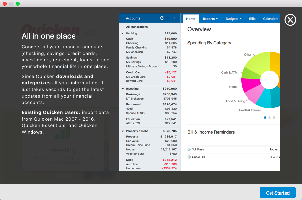Click the Toll Pass reminder row
The height and width of the screenshot is (200, 302).
[234, 149]
